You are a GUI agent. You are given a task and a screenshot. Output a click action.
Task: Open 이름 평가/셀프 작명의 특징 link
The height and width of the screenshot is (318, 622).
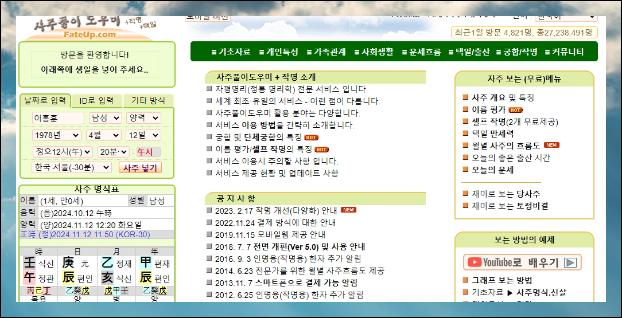(x=264, y=150)
